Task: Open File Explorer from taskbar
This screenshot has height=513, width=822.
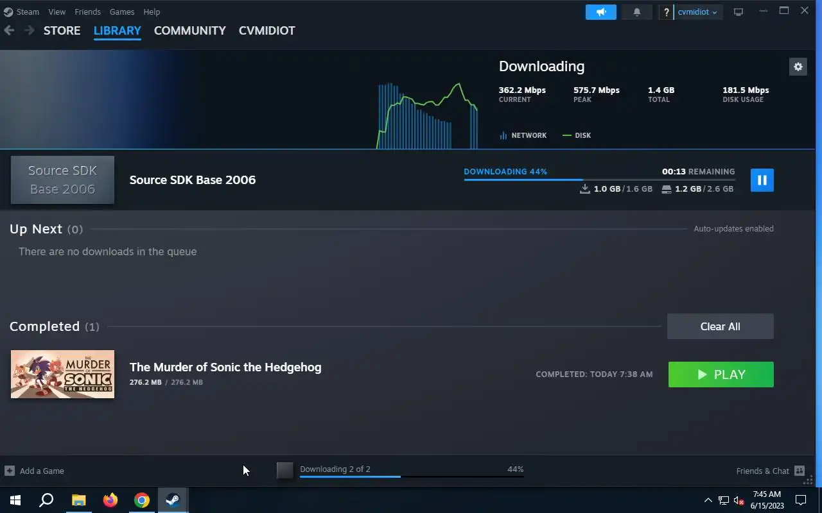Action: (x=78, y=500)
